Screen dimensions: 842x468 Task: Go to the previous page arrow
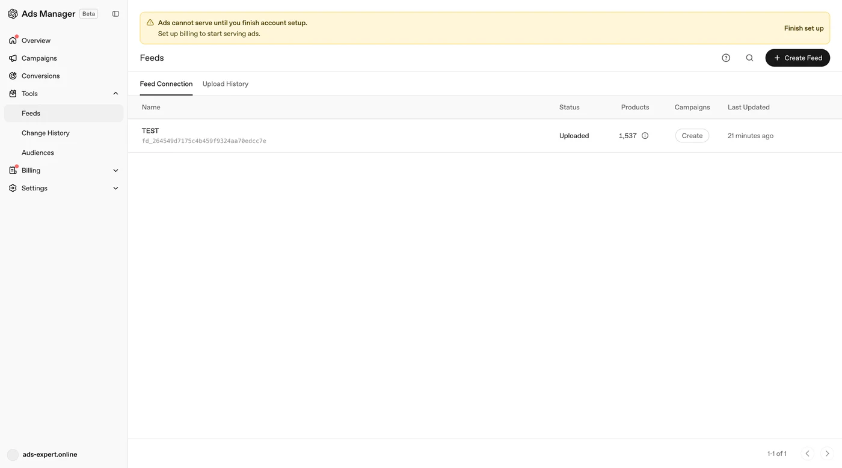pos(808,454)
